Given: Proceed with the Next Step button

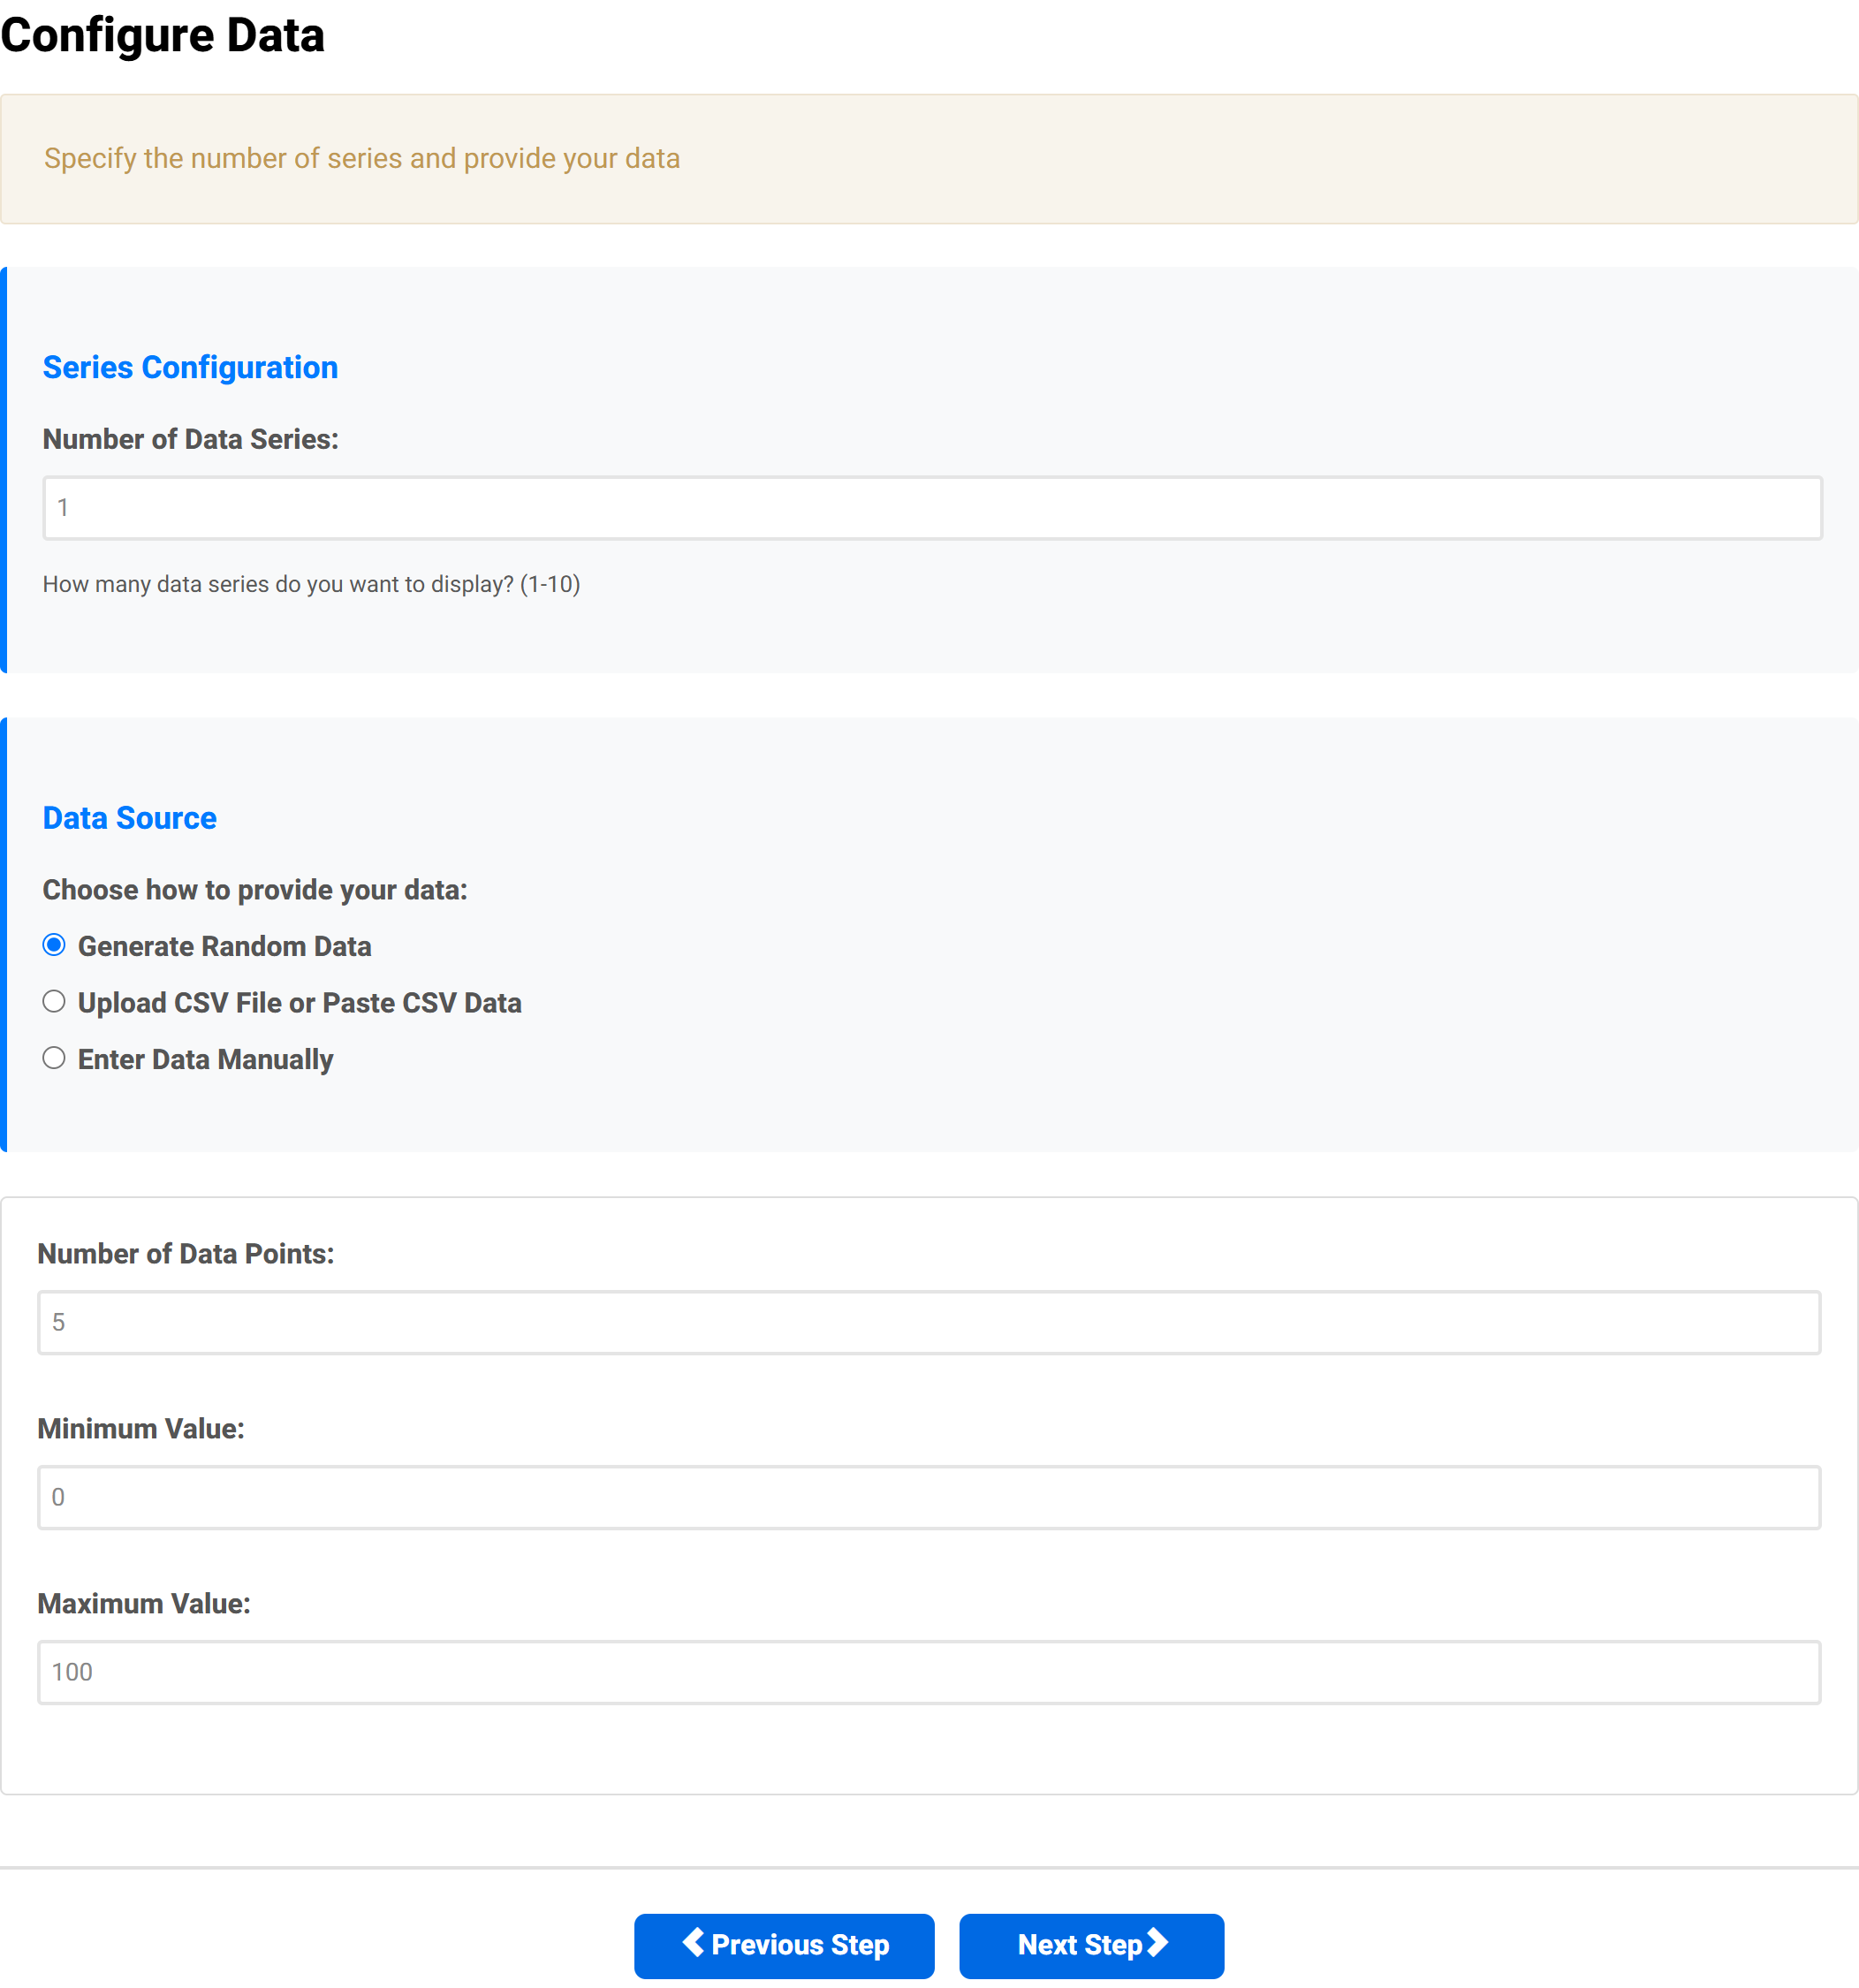Looking at the screenshot, I should click(1091, 1946).
